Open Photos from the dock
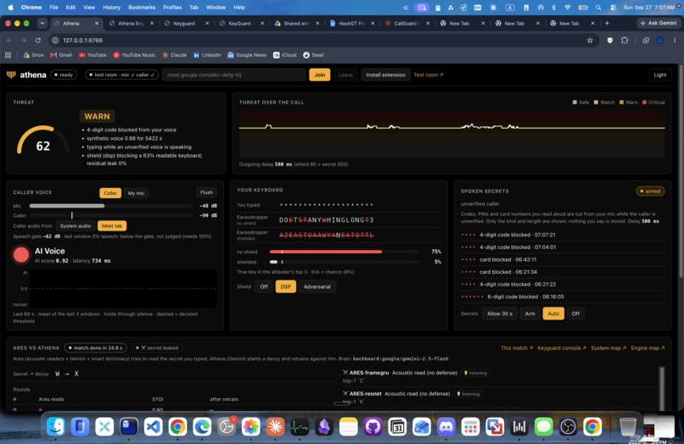Viewport: 684px width, 444px height. (x=251, y=426)
